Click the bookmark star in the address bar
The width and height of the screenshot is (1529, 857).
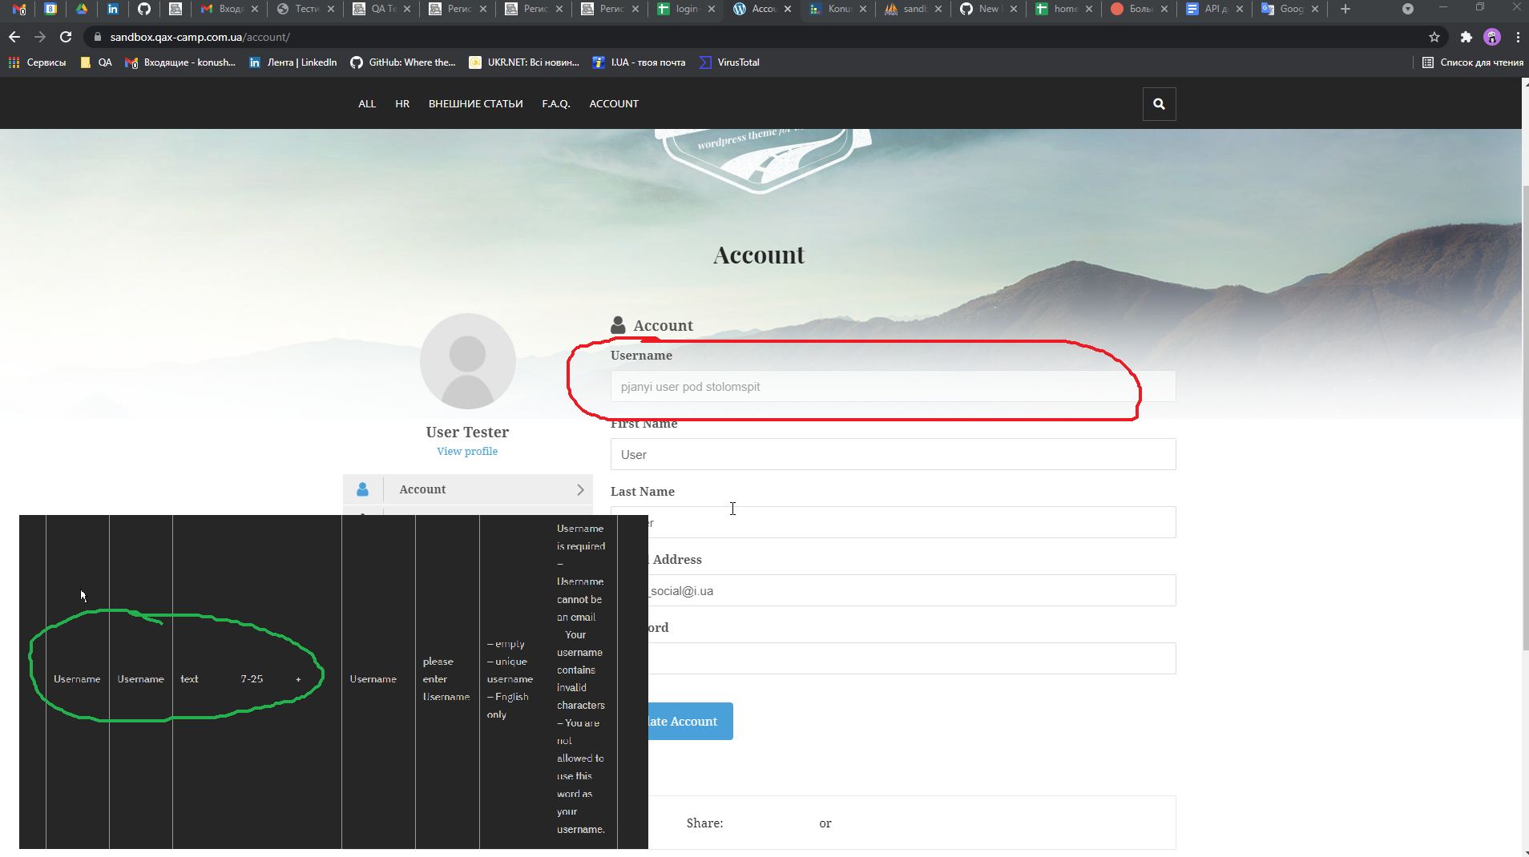[1434, 37]
